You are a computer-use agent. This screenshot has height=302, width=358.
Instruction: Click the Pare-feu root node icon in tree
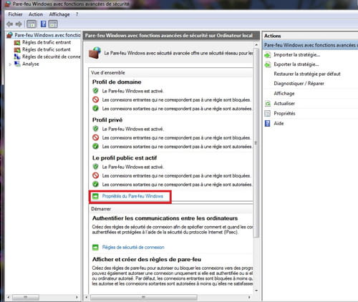tap(10, 35)
